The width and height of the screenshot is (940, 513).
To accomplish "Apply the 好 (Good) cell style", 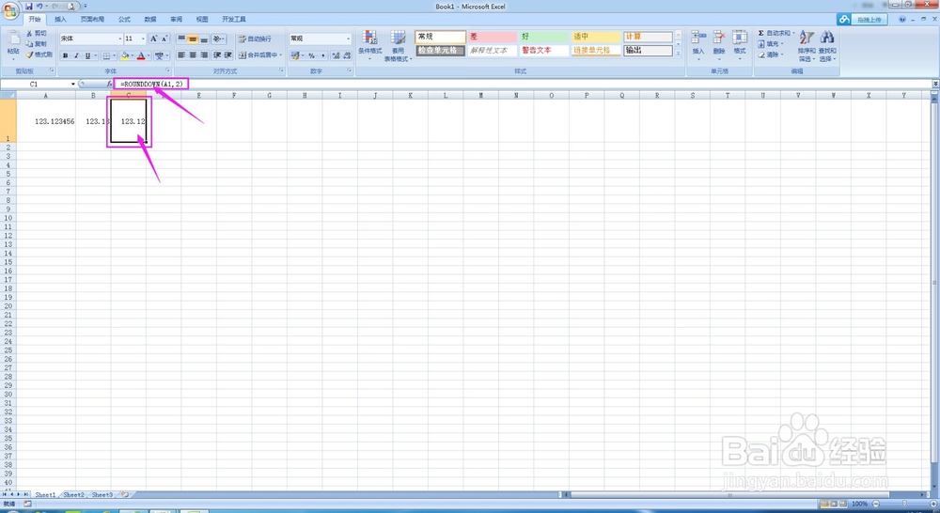I will click(543, 38).
